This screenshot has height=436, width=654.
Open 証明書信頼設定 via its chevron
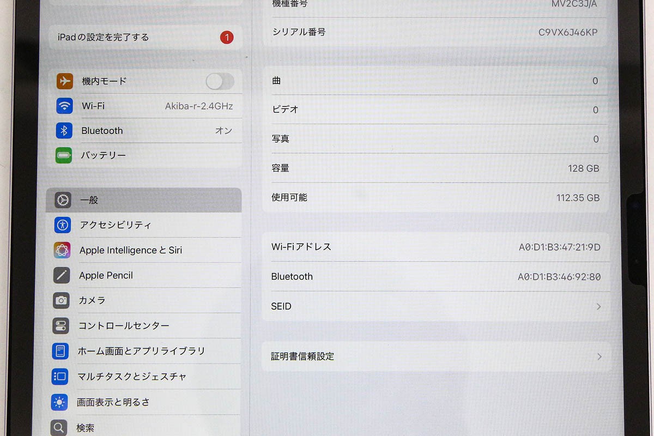click(x=598, y=356)
